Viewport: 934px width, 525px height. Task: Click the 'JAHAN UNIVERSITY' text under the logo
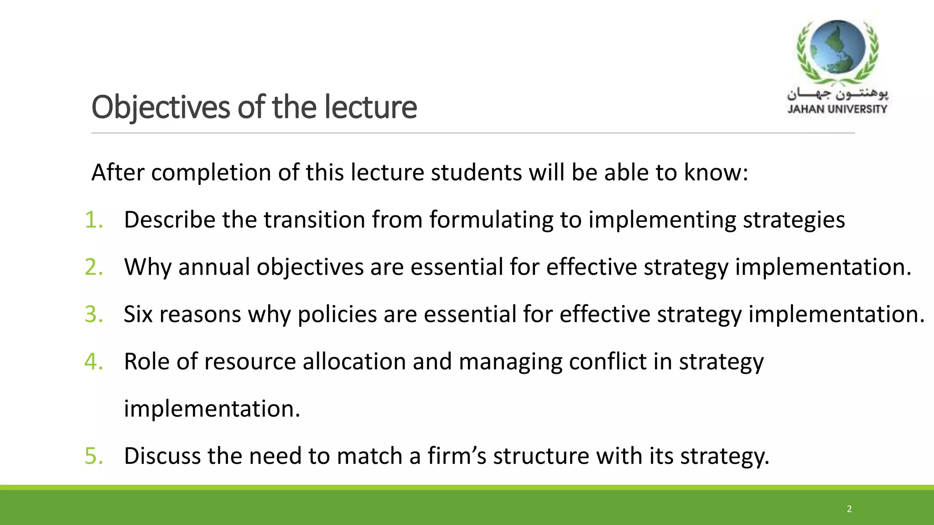coord(837,109)
